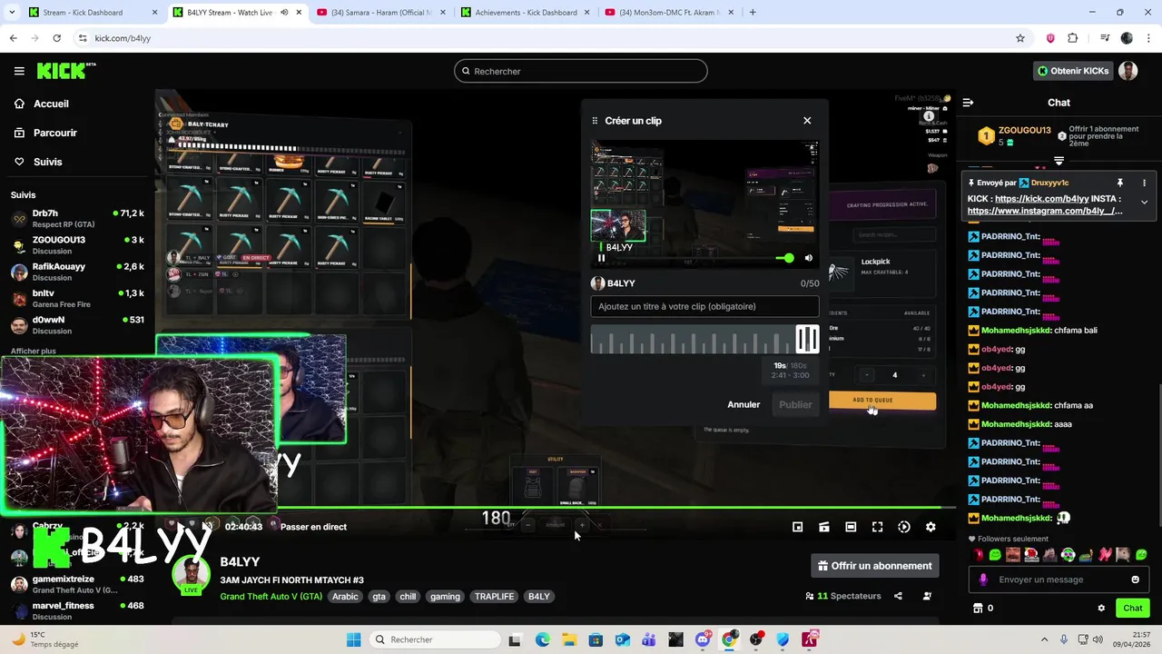This screenshot has width=1162, height=654.
Task: Open the Instagram link in pinned message
Action: [1045, 211]
